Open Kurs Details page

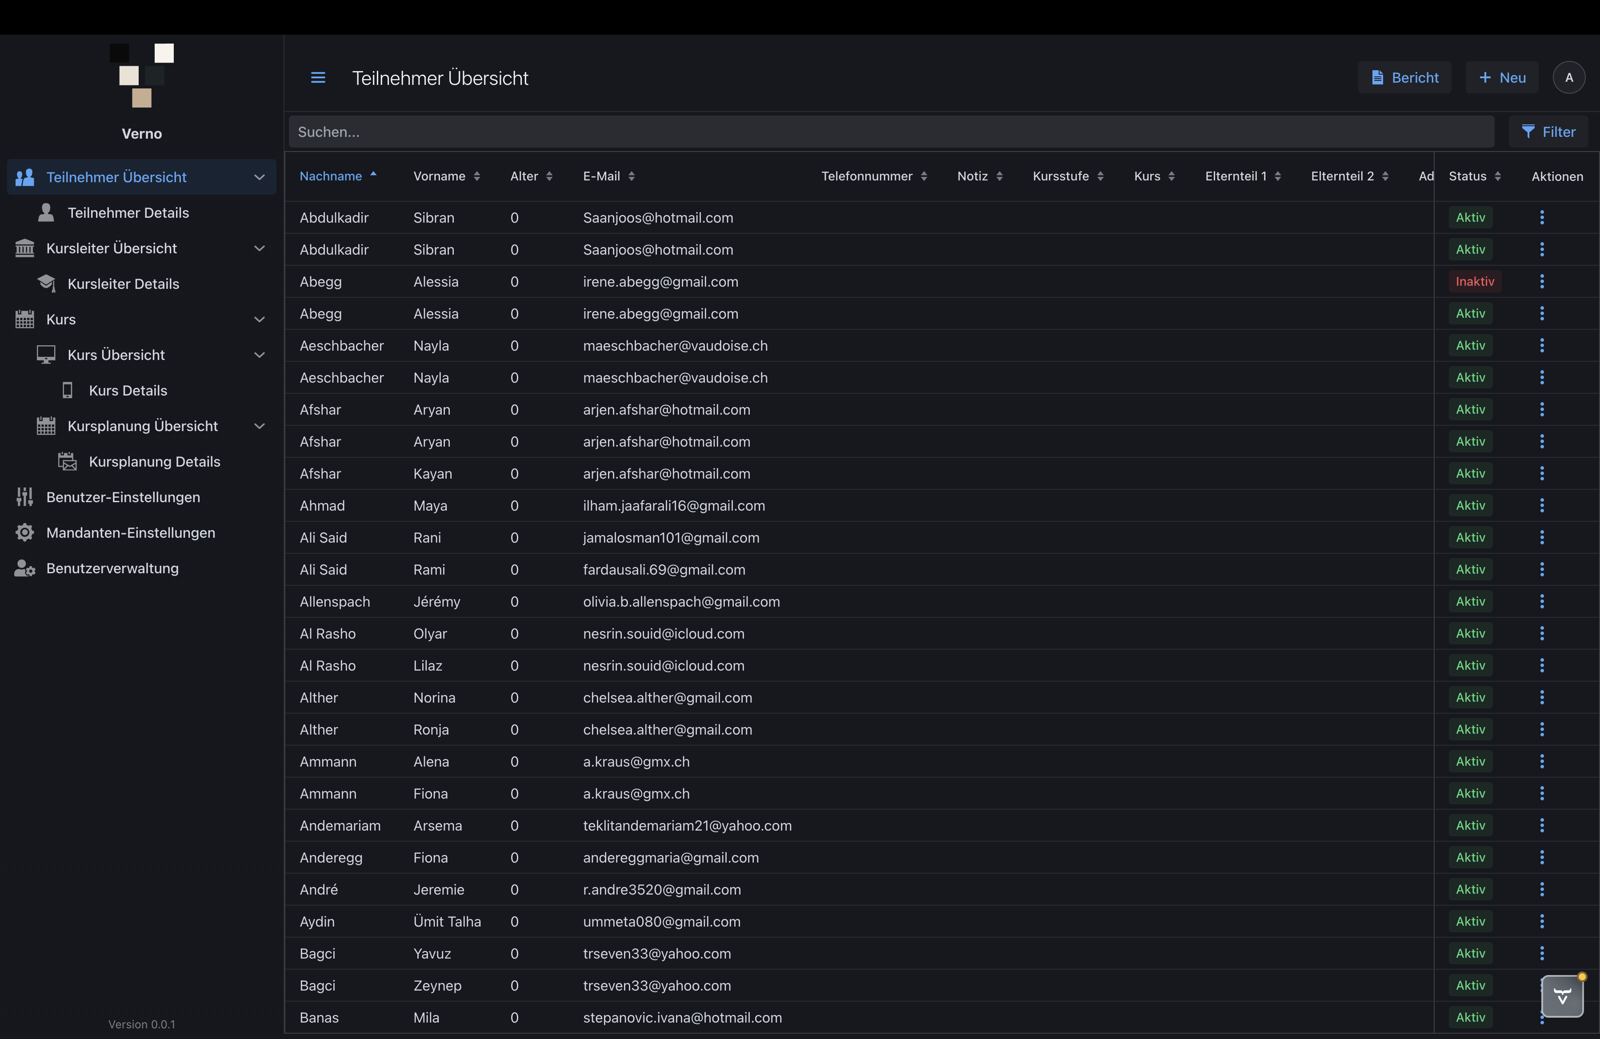click(128, 391)
